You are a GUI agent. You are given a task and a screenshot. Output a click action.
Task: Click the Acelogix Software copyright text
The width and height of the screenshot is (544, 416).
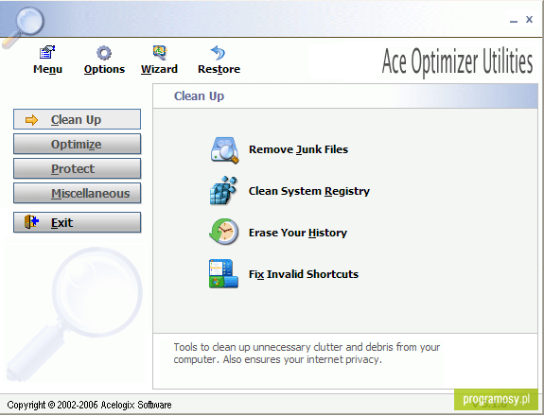[x=89, y=405]
